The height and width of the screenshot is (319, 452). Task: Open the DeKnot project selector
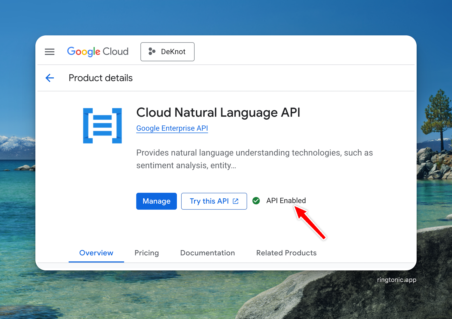pyautogui.click(x=167, y=52)
